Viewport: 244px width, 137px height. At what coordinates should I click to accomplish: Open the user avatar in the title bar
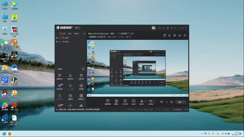154,28
